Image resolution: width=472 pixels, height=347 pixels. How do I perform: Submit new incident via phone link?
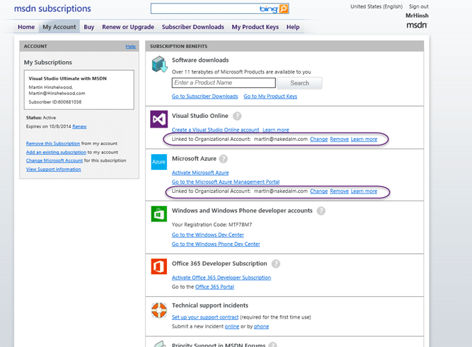[x=261, y=327]
